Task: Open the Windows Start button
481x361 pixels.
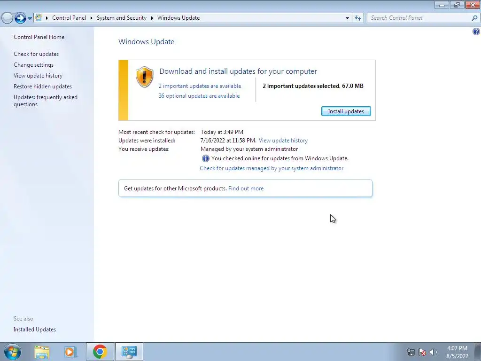Action: [12, 352]
